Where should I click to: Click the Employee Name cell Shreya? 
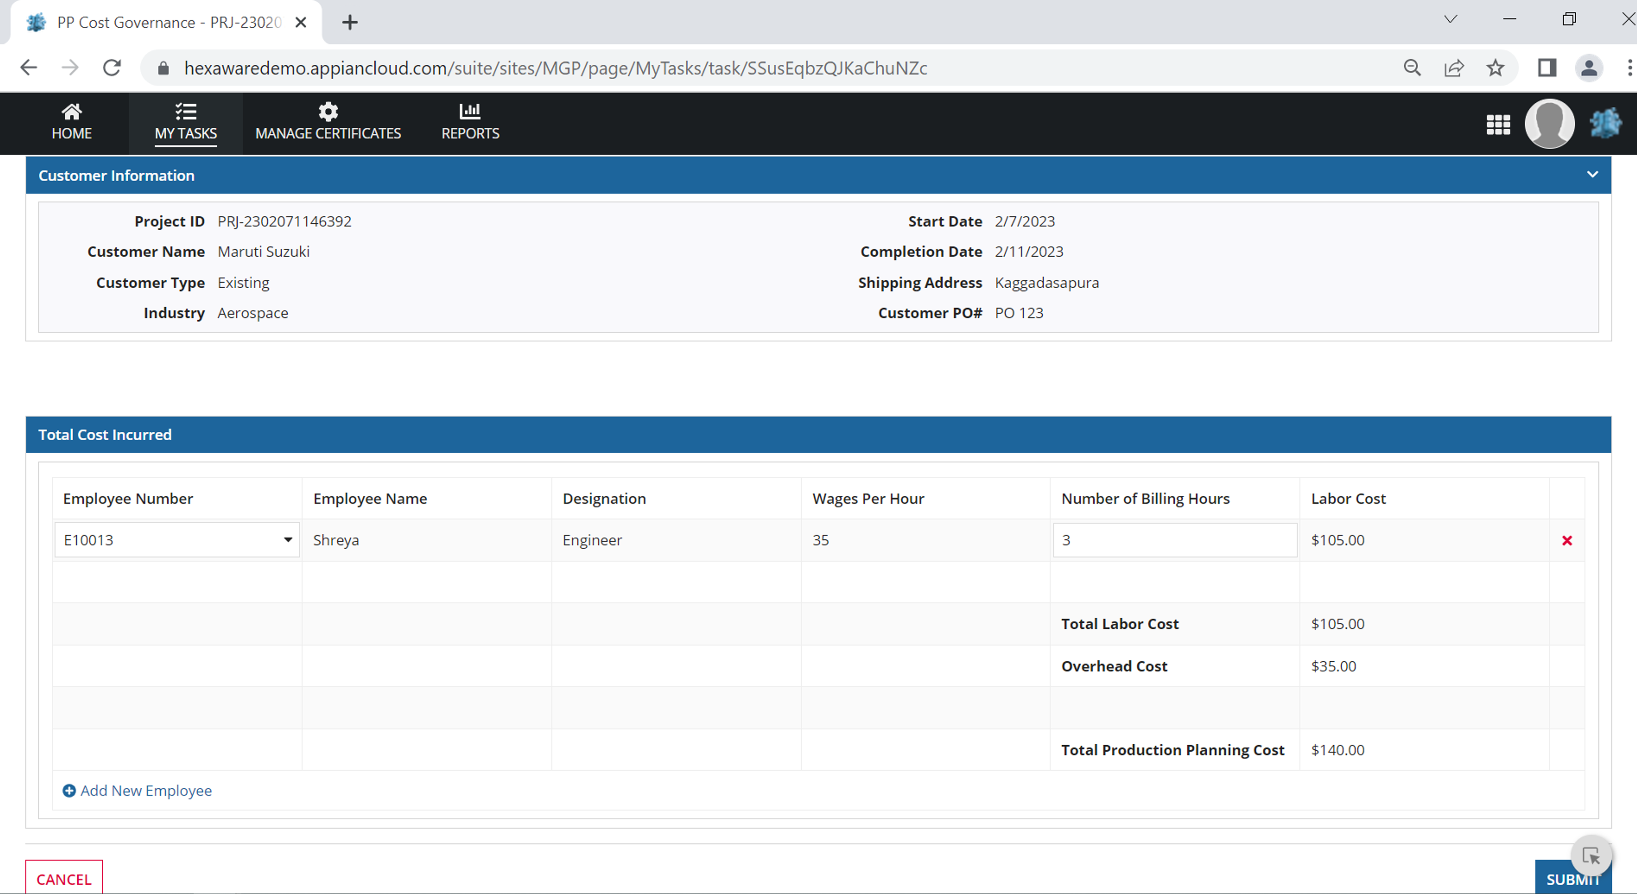pos(335,540)
